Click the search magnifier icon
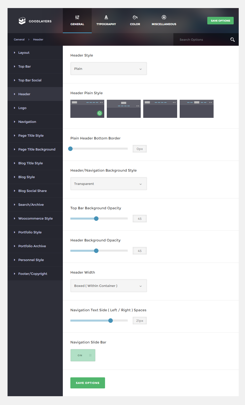245x405 pixels. (232, 39)
